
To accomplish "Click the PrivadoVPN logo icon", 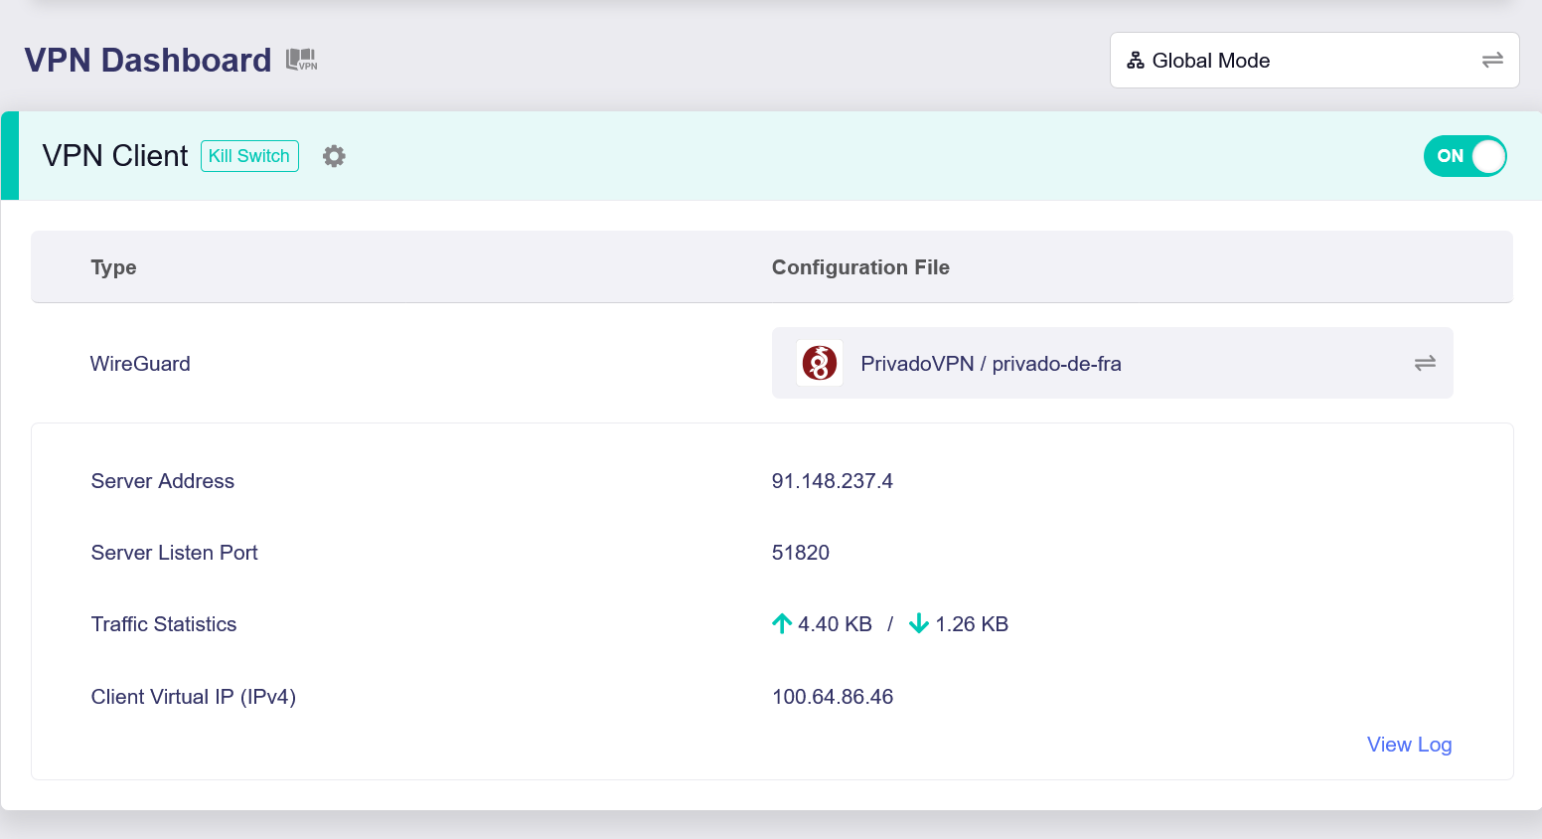I will (x=820, y=364).
